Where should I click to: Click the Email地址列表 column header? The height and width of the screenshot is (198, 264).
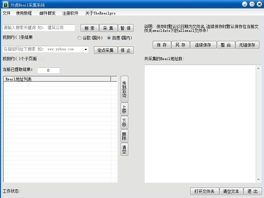point(57,79)
